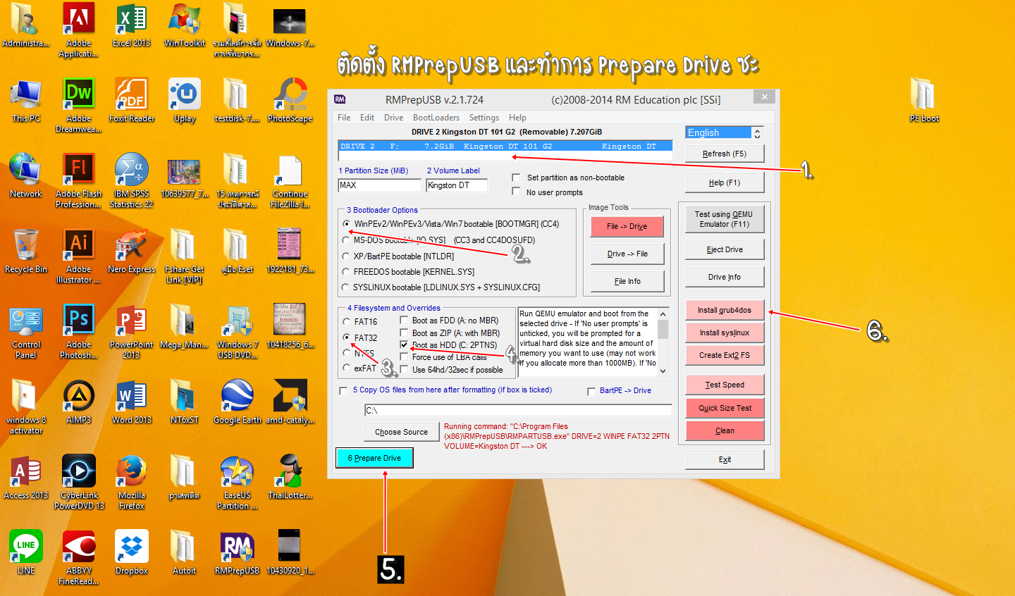Select the PE boot folder on desktop
The width and height of the screenshot is (1015, 596).
(924, 101)
